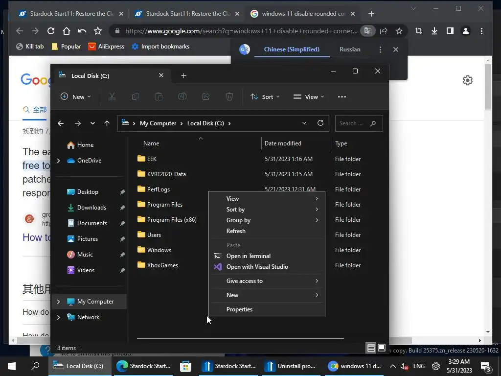
Task: Click the Kill tab bookmark
Action: tap(30, 47)
